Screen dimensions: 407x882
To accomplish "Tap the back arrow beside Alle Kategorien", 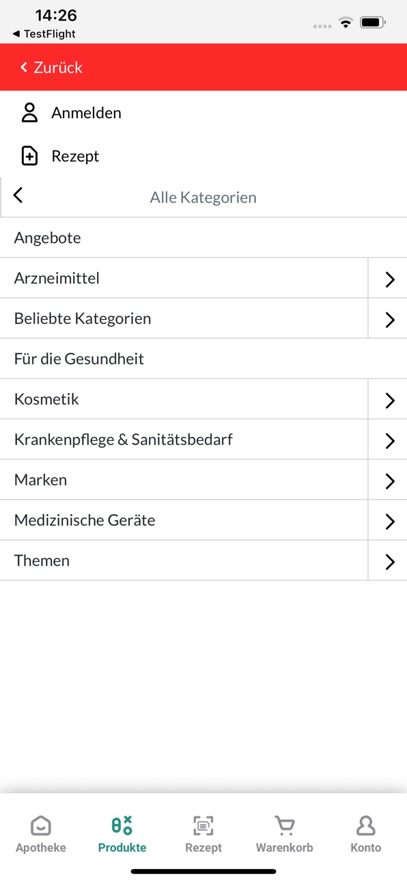I will [18, 196].
